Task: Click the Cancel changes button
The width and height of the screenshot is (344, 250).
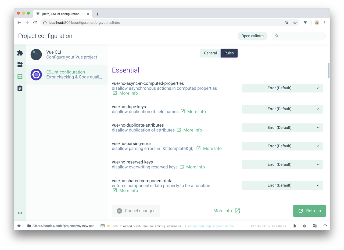Action: tap(136, 211)
